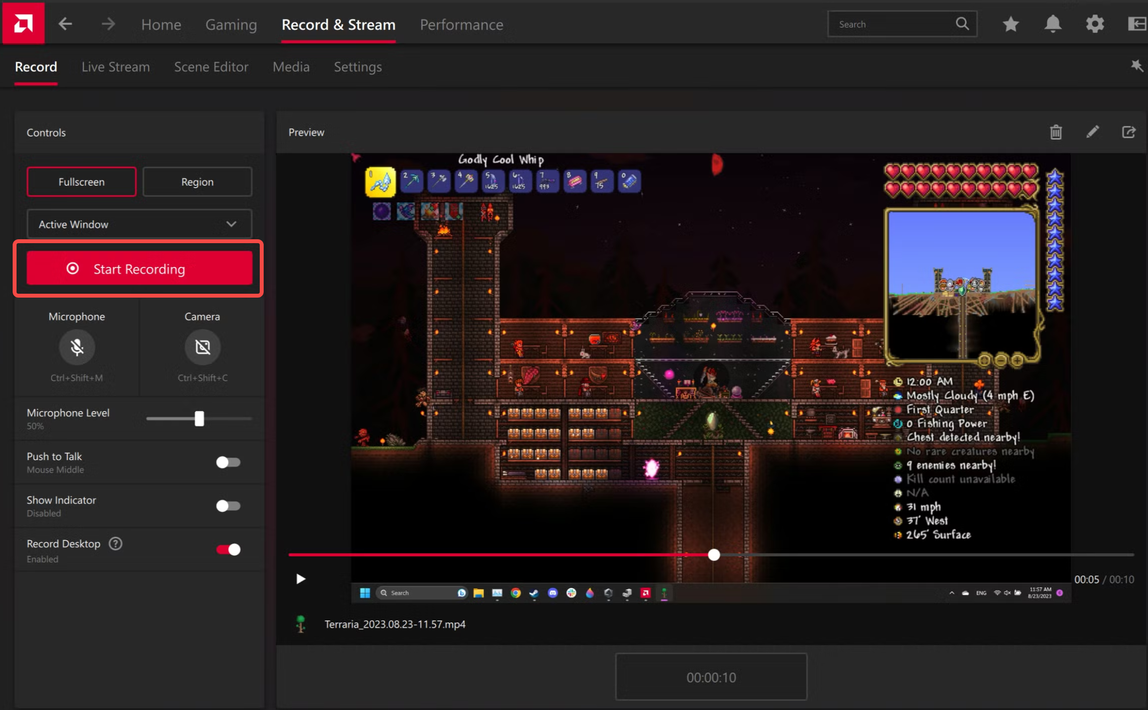Open the global settings gear

tap(1095, 23)
